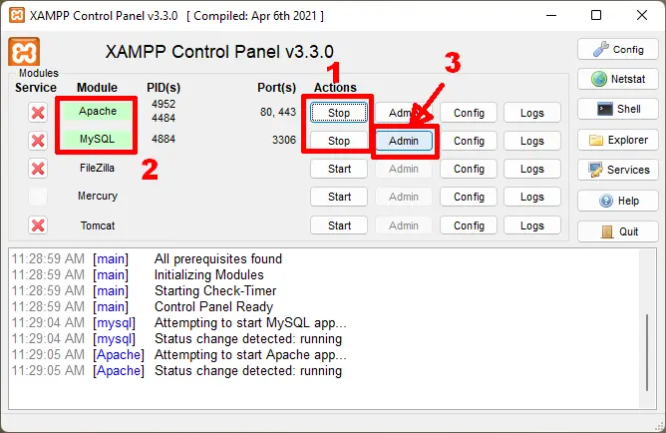Image resolution: width=666 pixels, height=433 pixels.
Task: Click the Apache module label
Action: point(98,111)
